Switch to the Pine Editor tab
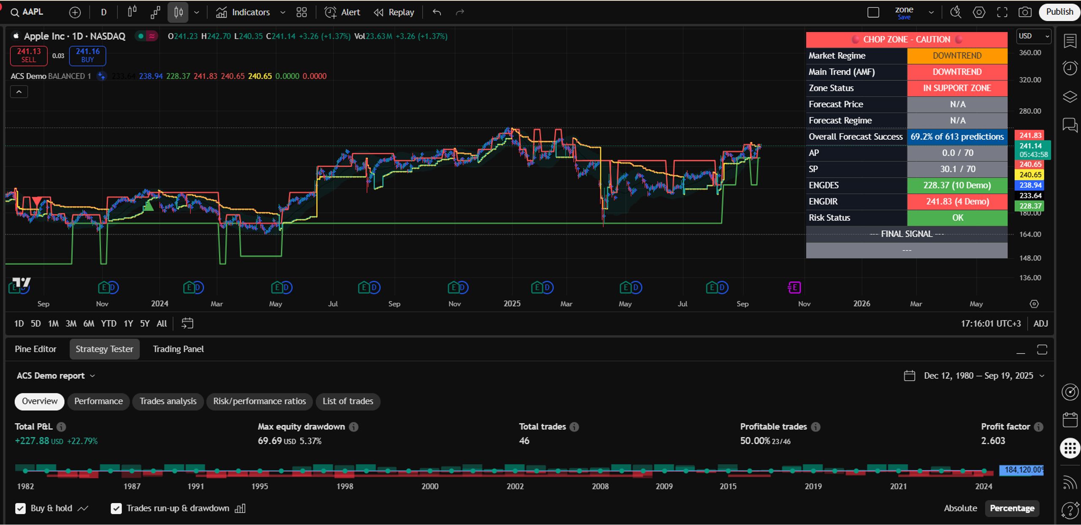1081x525 pixels. (x=35, y=349)
